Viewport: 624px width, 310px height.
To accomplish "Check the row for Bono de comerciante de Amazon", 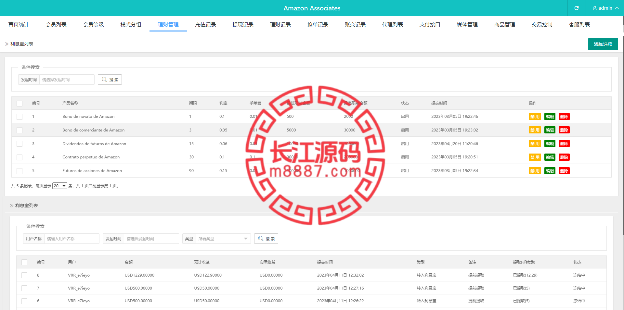I will (x=19, y=130).
